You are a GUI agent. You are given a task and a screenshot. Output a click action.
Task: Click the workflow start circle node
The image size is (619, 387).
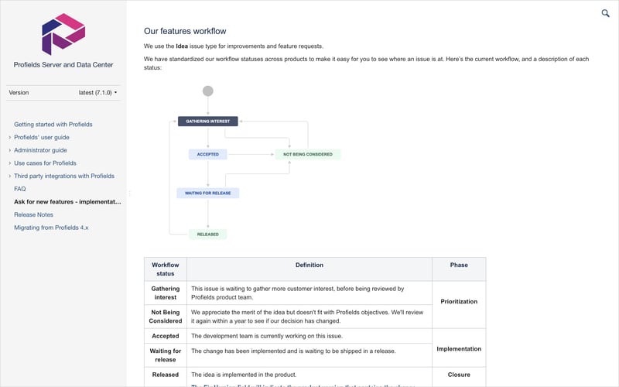208,91
